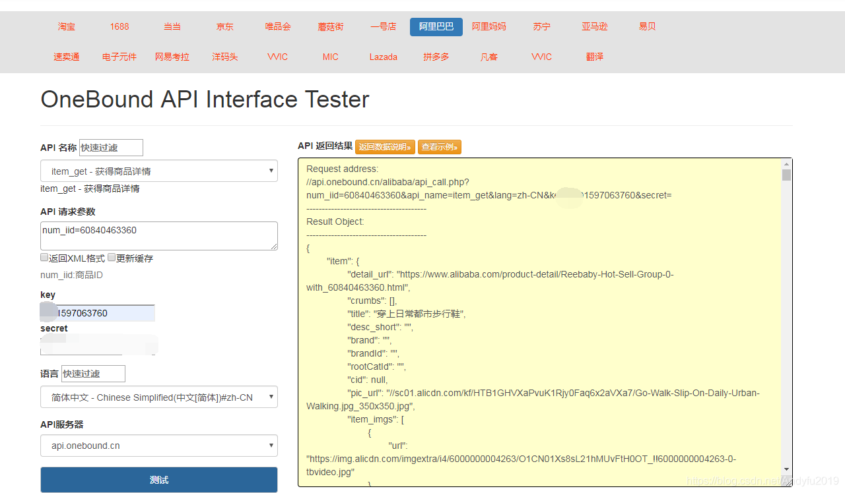Click the OneBound API Interface Tester heading
The image size is (845, 493).
tap(205, 100)
